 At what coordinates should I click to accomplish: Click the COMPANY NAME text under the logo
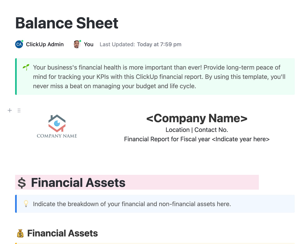click(57, 135)
